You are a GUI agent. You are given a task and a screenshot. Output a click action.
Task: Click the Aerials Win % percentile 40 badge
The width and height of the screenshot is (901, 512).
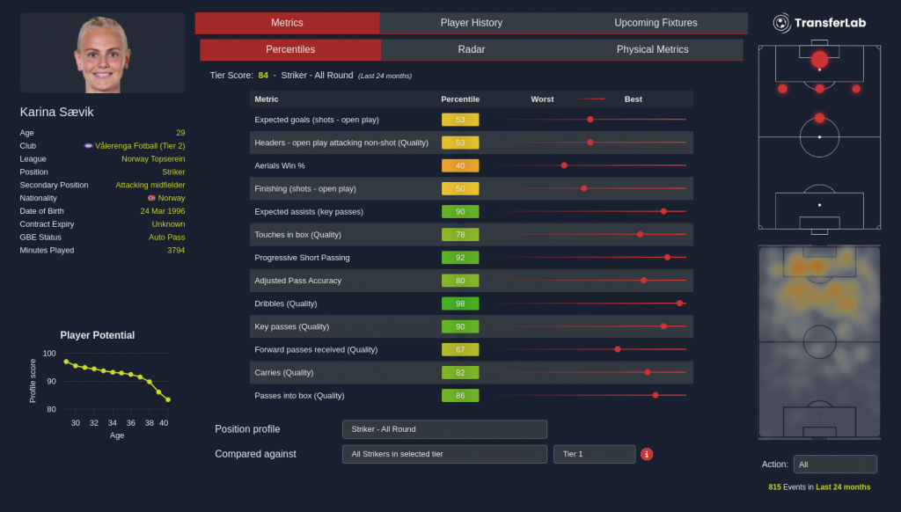point(460,165)
